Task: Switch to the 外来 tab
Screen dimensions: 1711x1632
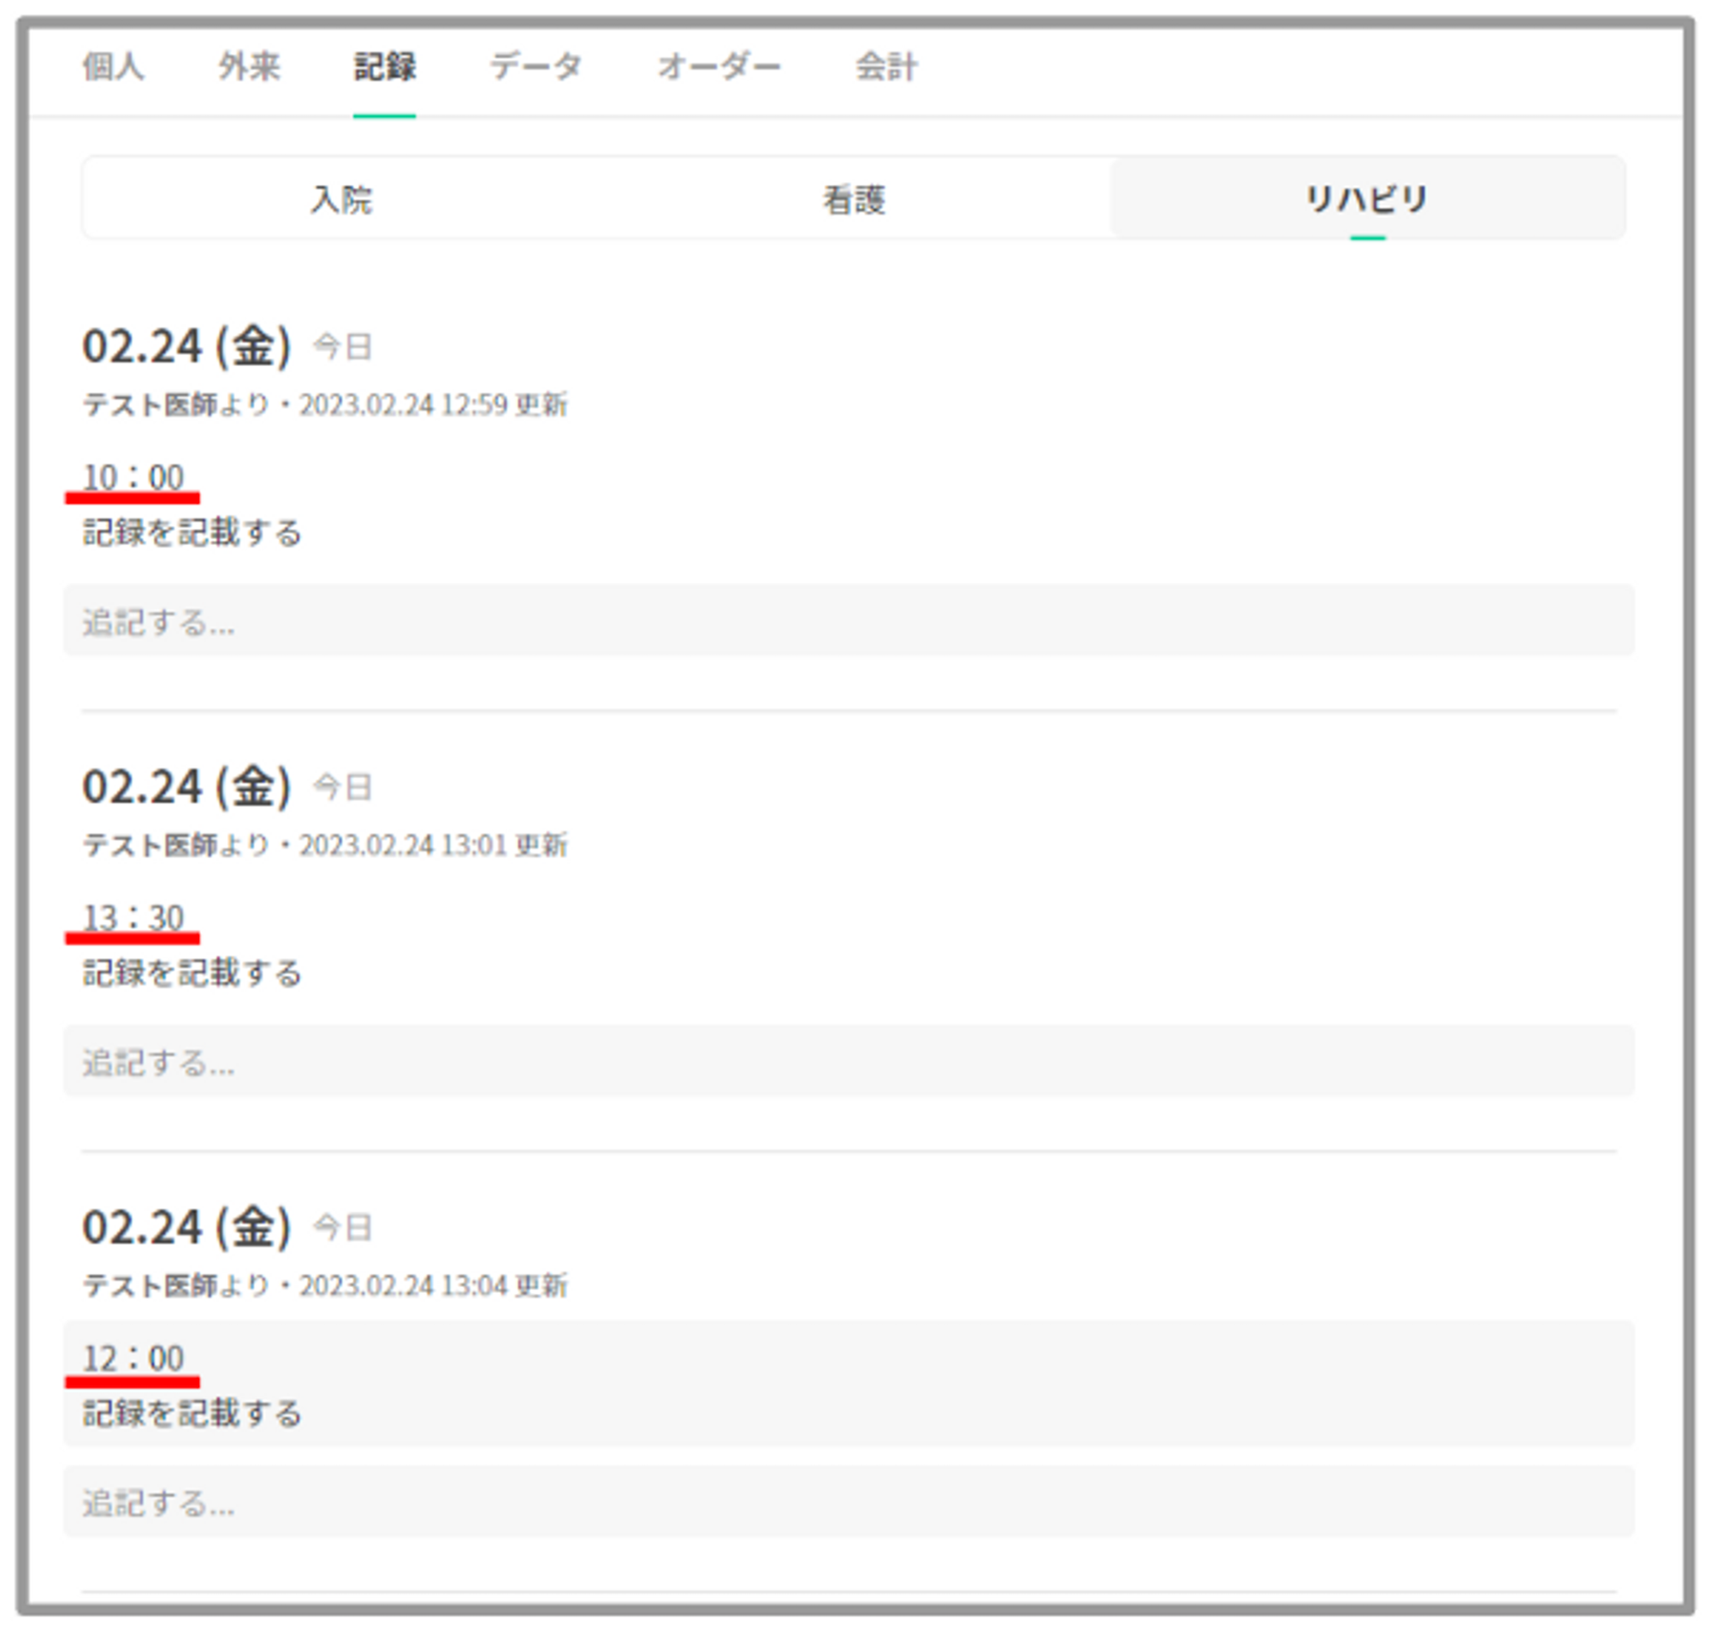Action: pyautogui.click(x=249, y=66)
